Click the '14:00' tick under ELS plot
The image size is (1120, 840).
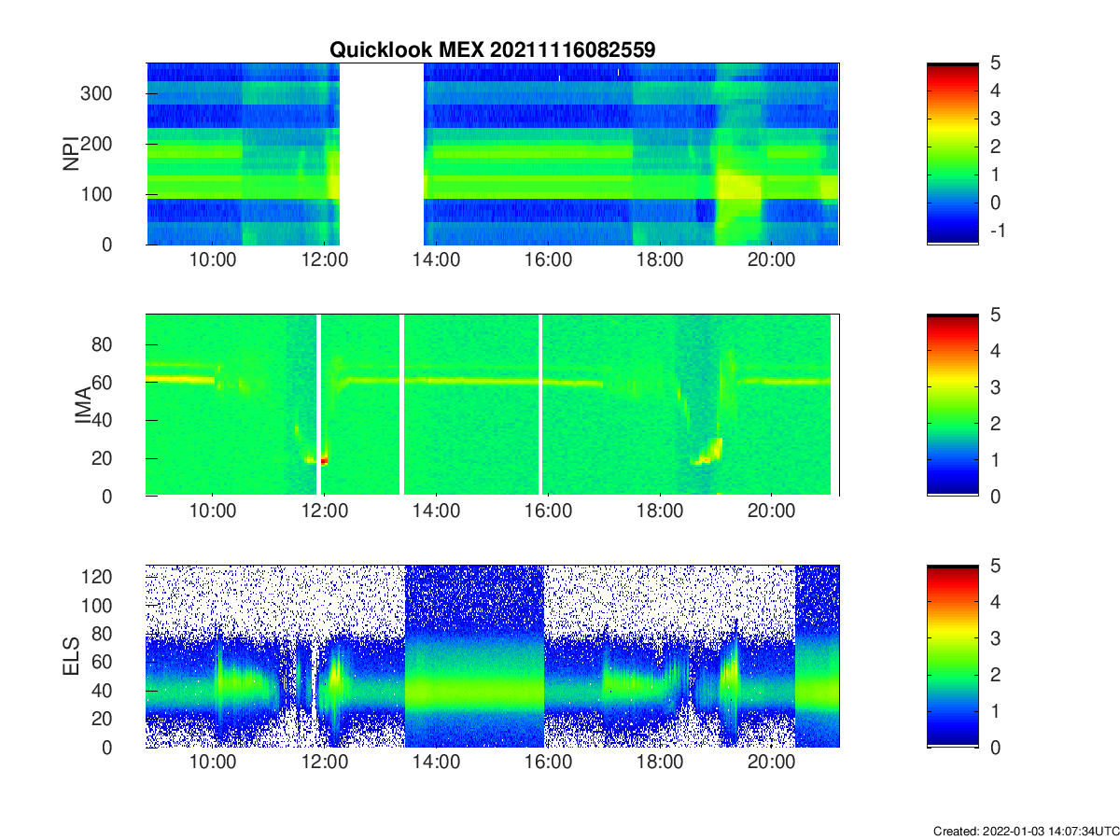click(436, 764)
